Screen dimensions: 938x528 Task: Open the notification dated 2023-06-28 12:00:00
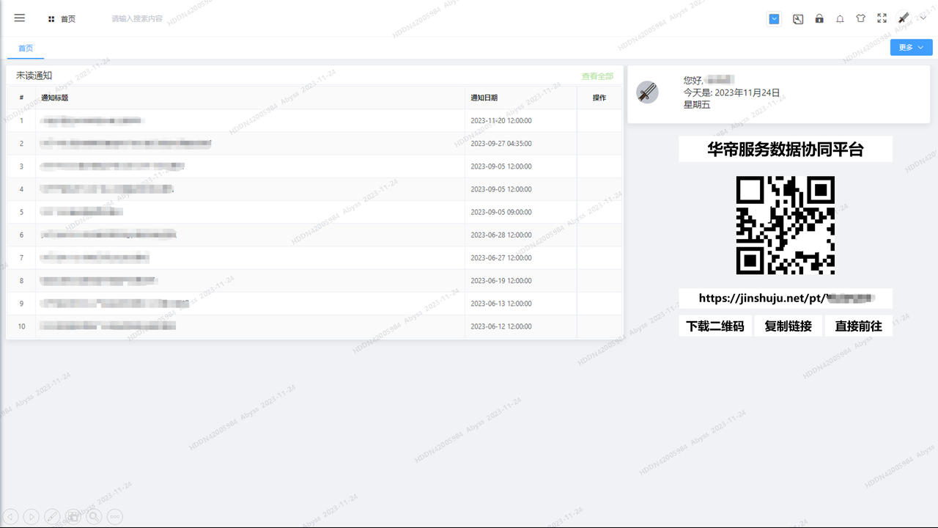coord(314,235)
